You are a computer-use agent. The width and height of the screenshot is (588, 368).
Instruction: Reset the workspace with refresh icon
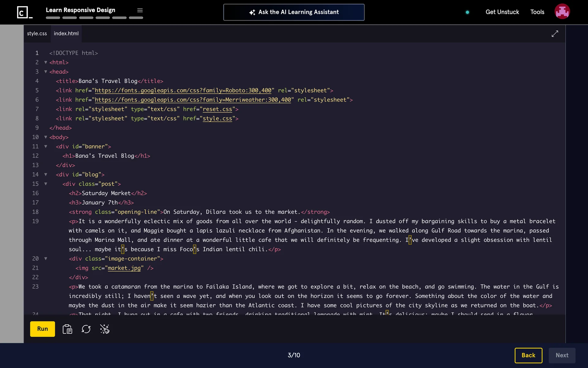coord(86,329)
